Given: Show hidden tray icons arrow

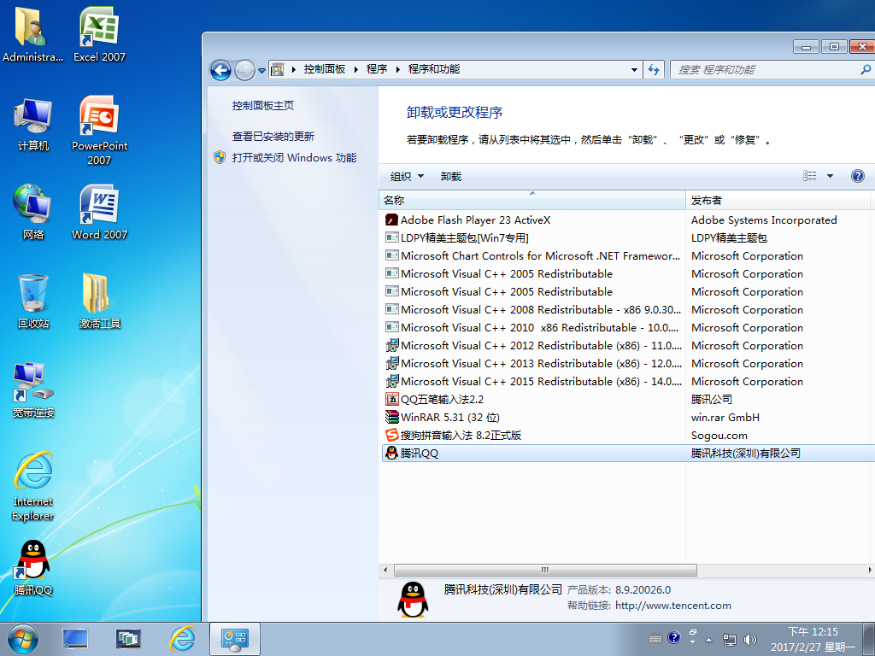Looking at the screenshot, I should 708,640.
